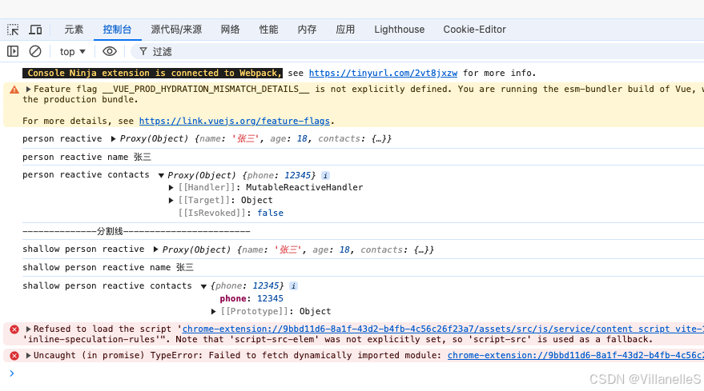
Task: Open the 源代码/来源 tab
Action: click(x=176, y=30)
